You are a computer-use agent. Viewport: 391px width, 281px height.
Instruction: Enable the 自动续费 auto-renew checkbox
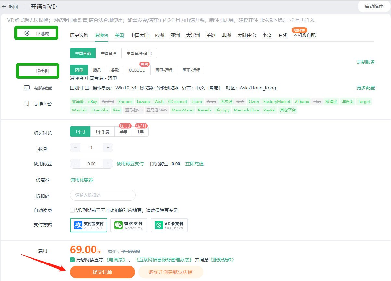coord(72,210)
